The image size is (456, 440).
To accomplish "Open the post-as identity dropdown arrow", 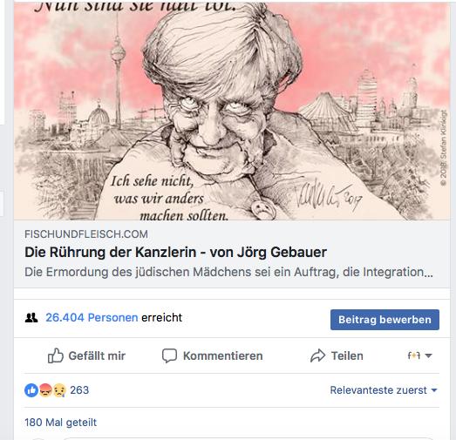I will coord(428,355).
